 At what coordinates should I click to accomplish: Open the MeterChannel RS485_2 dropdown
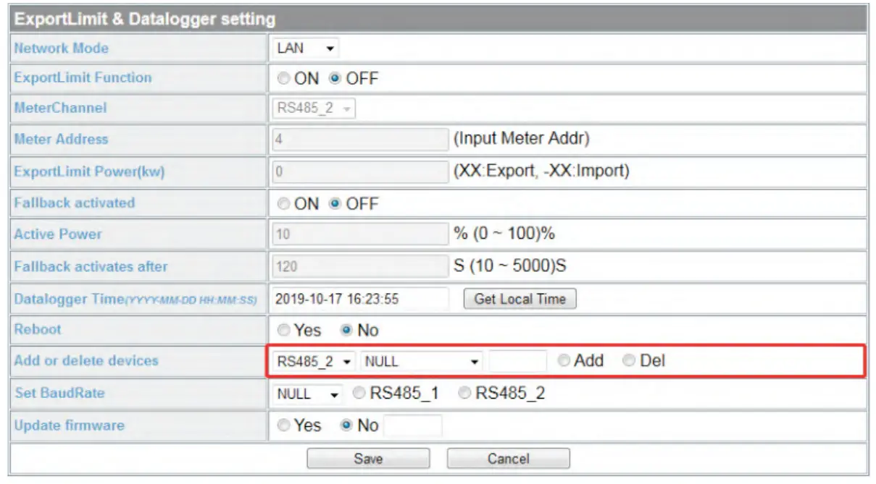click(315, 109)
